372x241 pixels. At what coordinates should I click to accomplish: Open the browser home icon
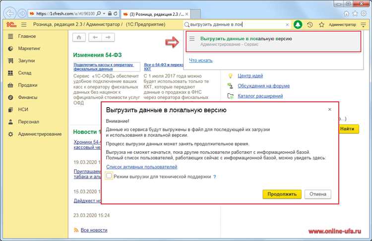(x=346, y=13)
